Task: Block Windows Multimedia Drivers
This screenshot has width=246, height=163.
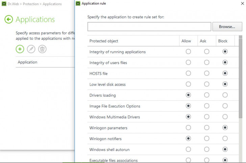Action: click(225, 117)
